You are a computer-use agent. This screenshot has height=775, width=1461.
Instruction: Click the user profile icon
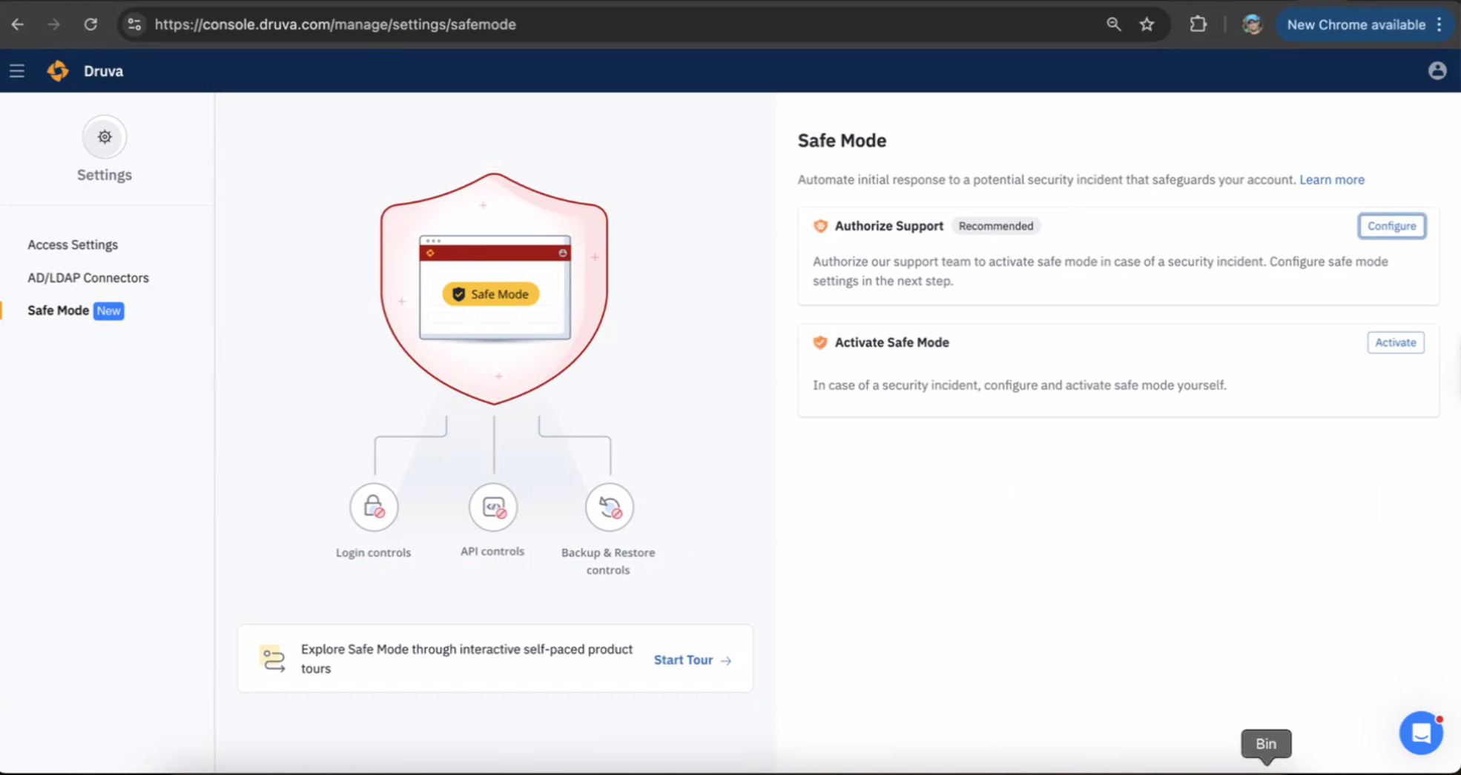(x=1437, y=70)
